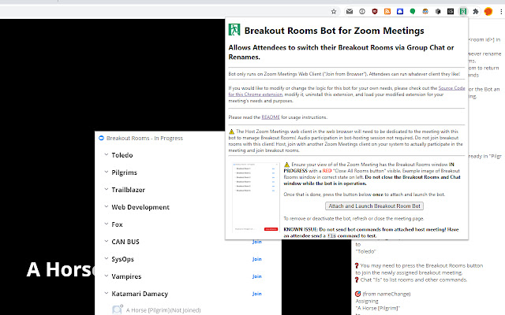Click the Katamari Damacy room name
The height and width of the screenshot is (315, 505).
[140, 294]
